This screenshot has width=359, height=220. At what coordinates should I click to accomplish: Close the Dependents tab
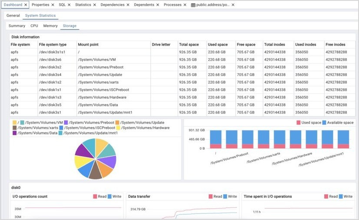pos(158,5)
